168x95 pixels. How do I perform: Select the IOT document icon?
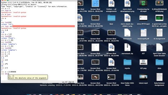[x=143, y=47]
